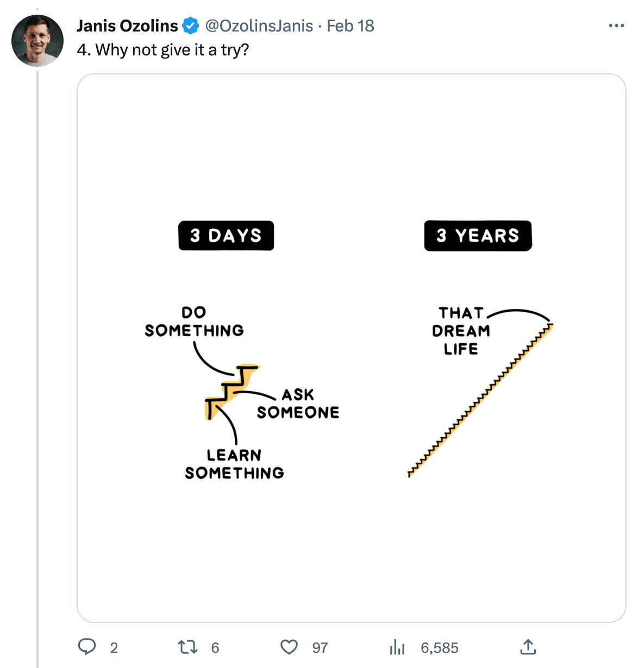
Task: Click the 3 DAYS label in image
Action: pos(226,236)
